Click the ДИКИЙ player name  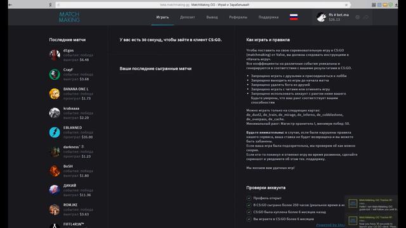coord(70,186)
